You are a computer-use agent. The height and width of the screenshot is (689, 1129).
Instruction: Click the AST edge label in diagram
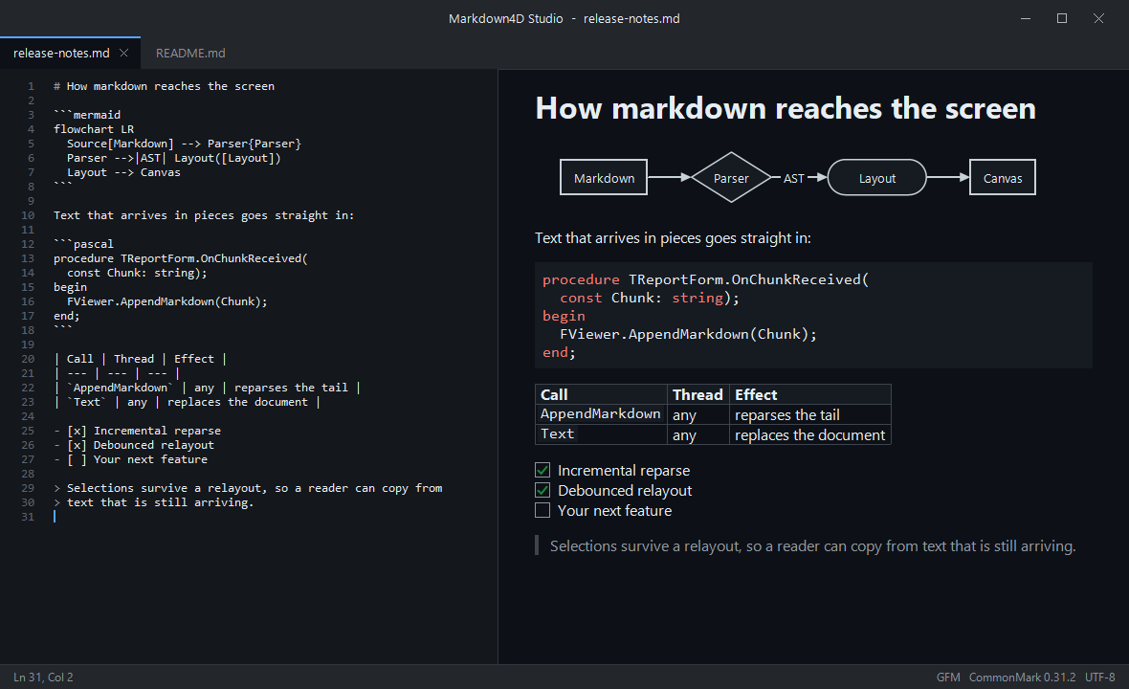tap(793, 179)
